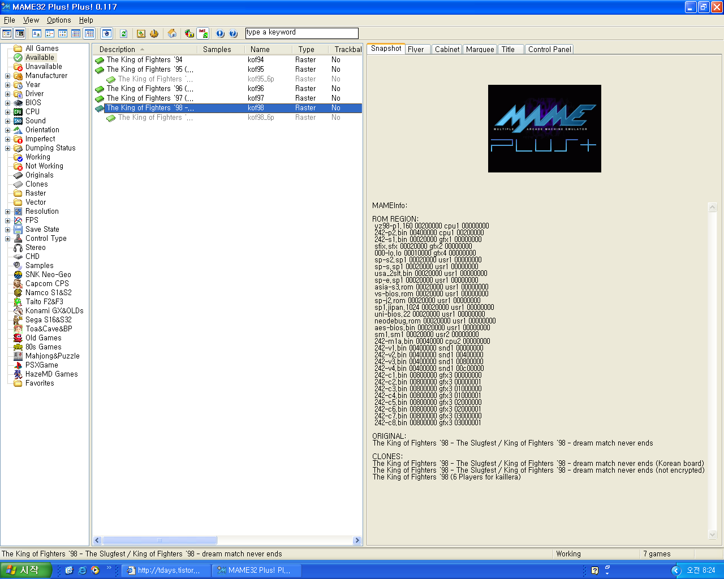Expand the Manufacturer folder
Screen dimensions: 724x579
pos(7,76)
